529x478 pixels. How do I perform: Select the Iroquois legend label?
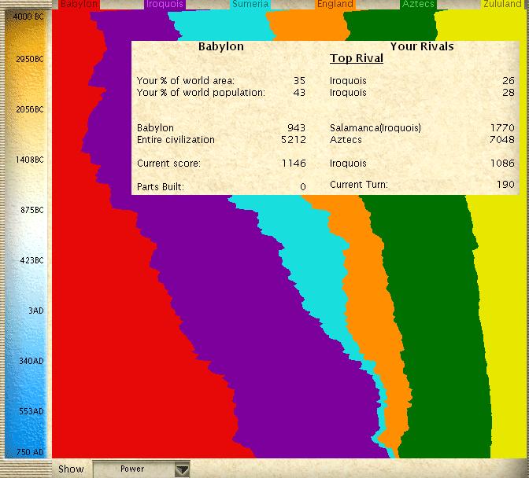165,5
